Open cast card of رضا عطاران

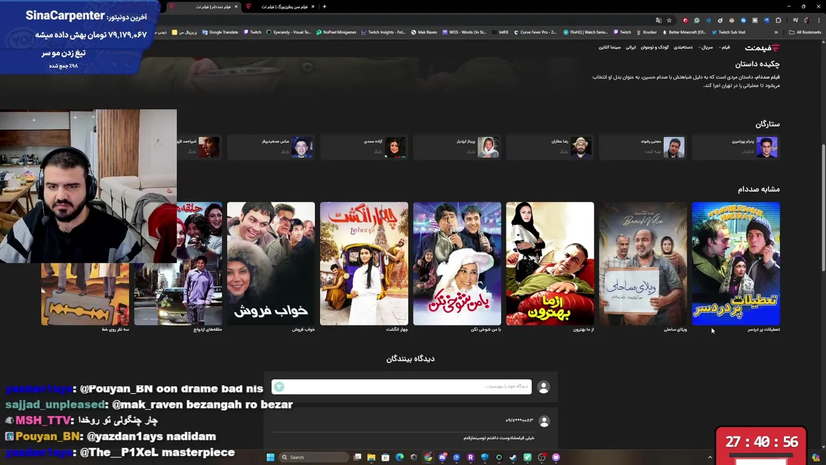[x=550, y=147]
